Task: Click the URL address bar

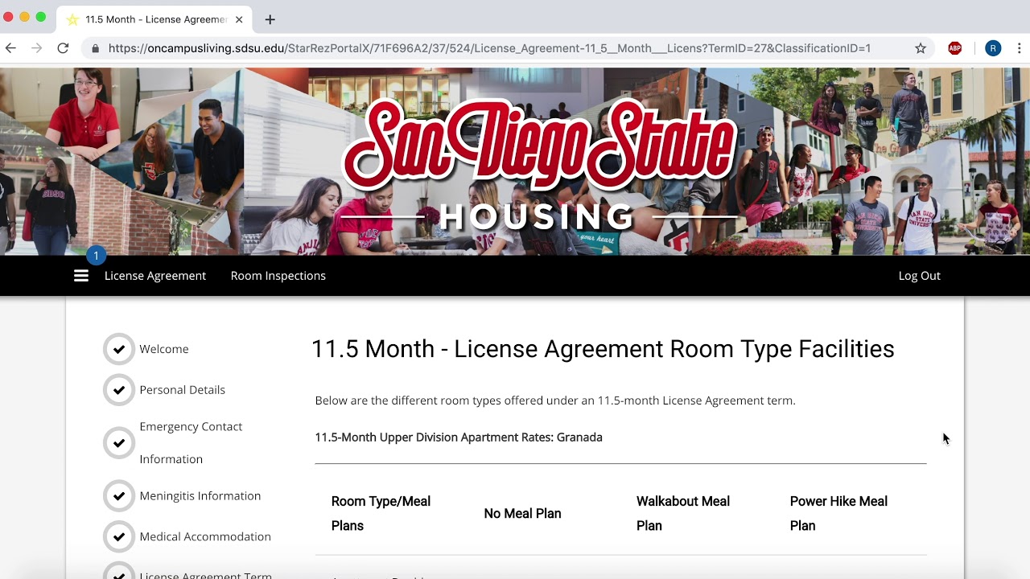Action: coord(489,48)
